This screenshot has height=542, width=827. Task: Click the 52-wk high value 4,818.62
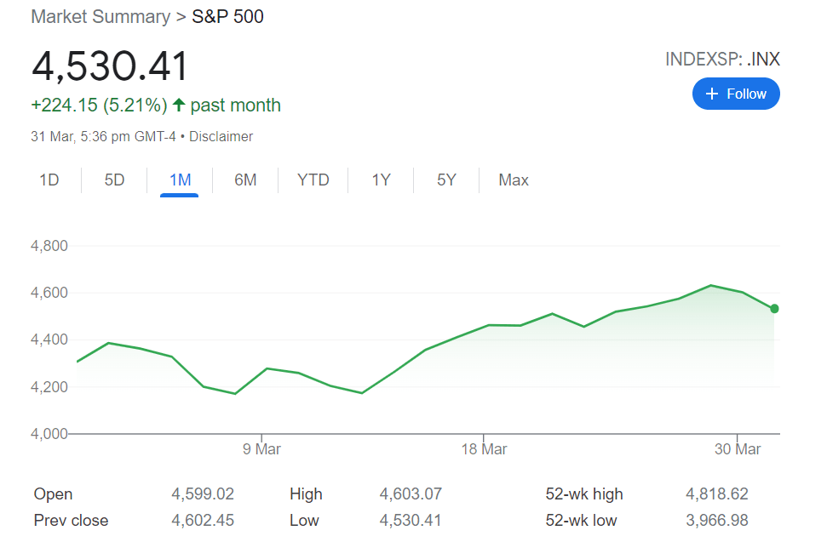pyautogui.click(x=716, y=494)
